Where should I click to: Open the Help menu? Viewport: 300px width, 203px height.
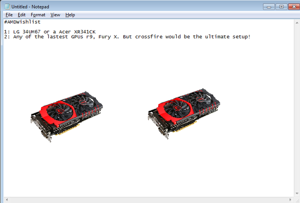70,15
